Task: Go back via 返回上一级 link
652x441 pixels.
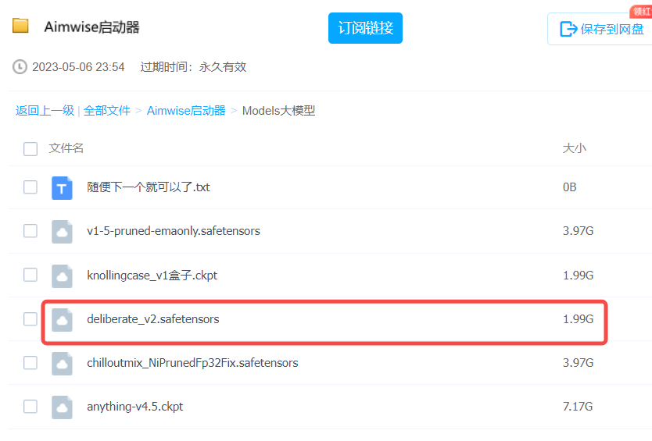Action: click(45, 111)
